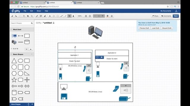Select the Connector tool
This screenshot has width=190, height=106.
click(61, 16)
